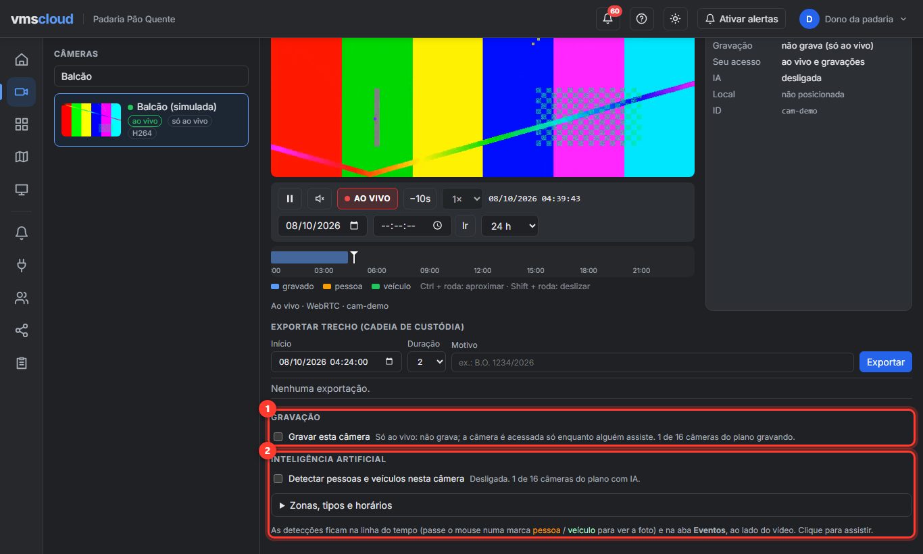Open the grid mosaic view icon
The image size is (923, 554).
click(x=22, y=124)
